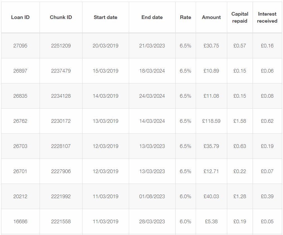Select loan ID 26897
This screenshot has height=235, width=283.
click(x=20, y=71)
